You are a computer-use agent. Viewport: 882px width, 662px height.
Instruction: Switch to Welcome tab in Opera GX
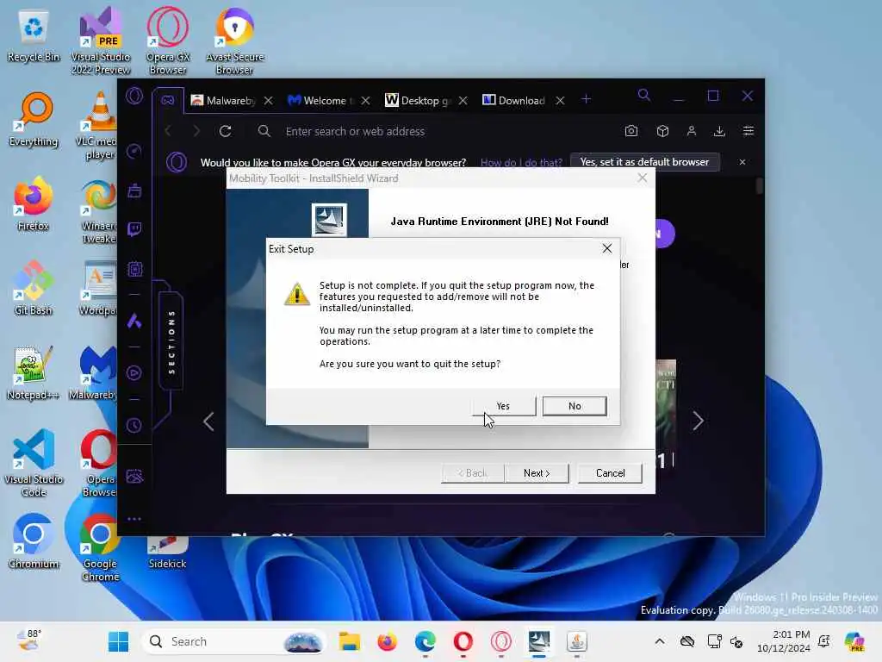click(320, 100)
